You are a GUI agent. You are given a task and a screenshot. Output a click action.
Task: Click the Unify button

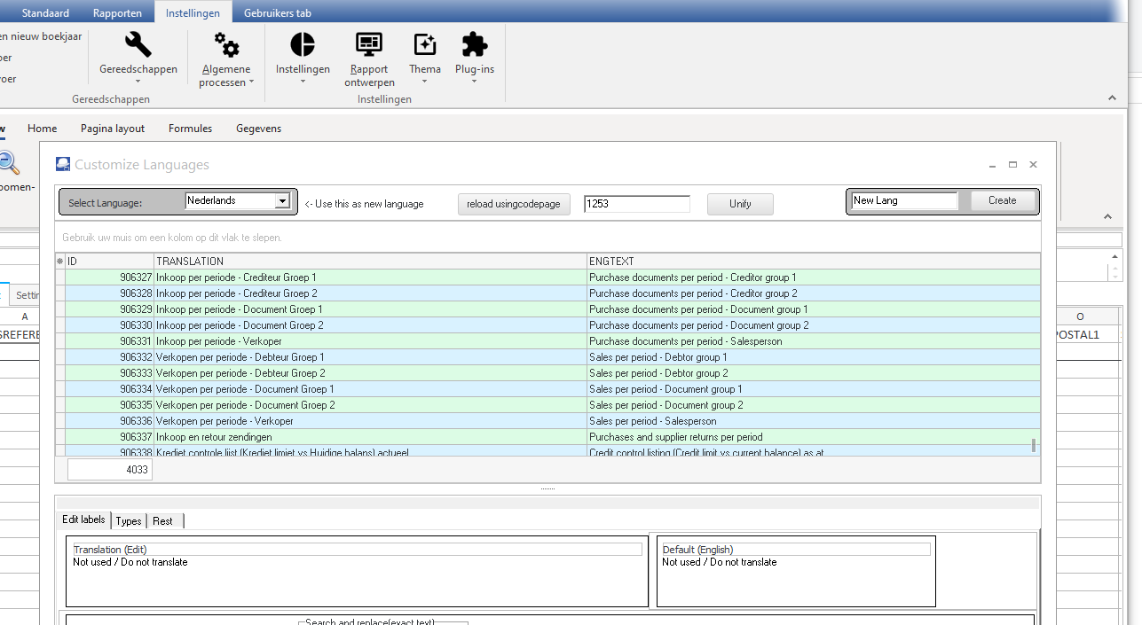tap(740, 204)
